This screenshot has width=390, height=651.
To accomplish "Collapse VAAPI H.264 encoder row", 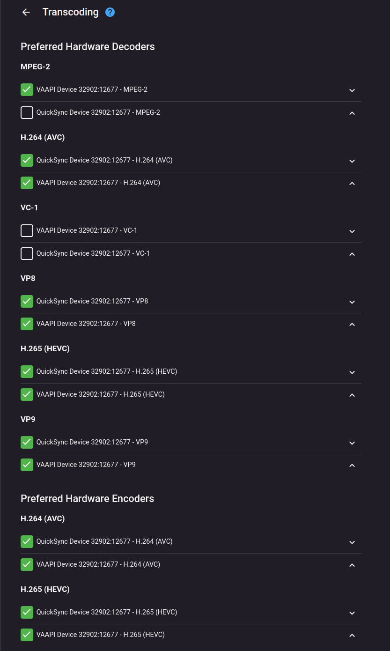I will pyautogui.click(x=352, y=565).
